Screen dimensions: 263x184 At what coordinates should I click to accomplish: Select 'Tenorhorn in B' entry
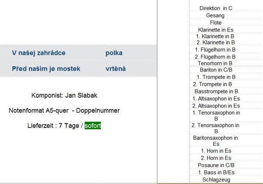pos(216,63)
